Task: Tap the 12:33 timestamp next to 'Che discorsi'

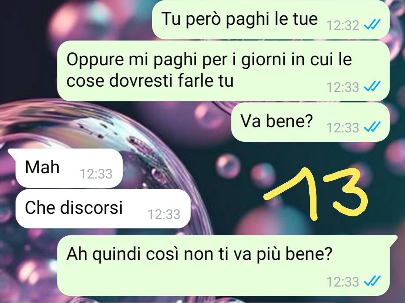Action: pyautogui.click(x=164, y=214)
